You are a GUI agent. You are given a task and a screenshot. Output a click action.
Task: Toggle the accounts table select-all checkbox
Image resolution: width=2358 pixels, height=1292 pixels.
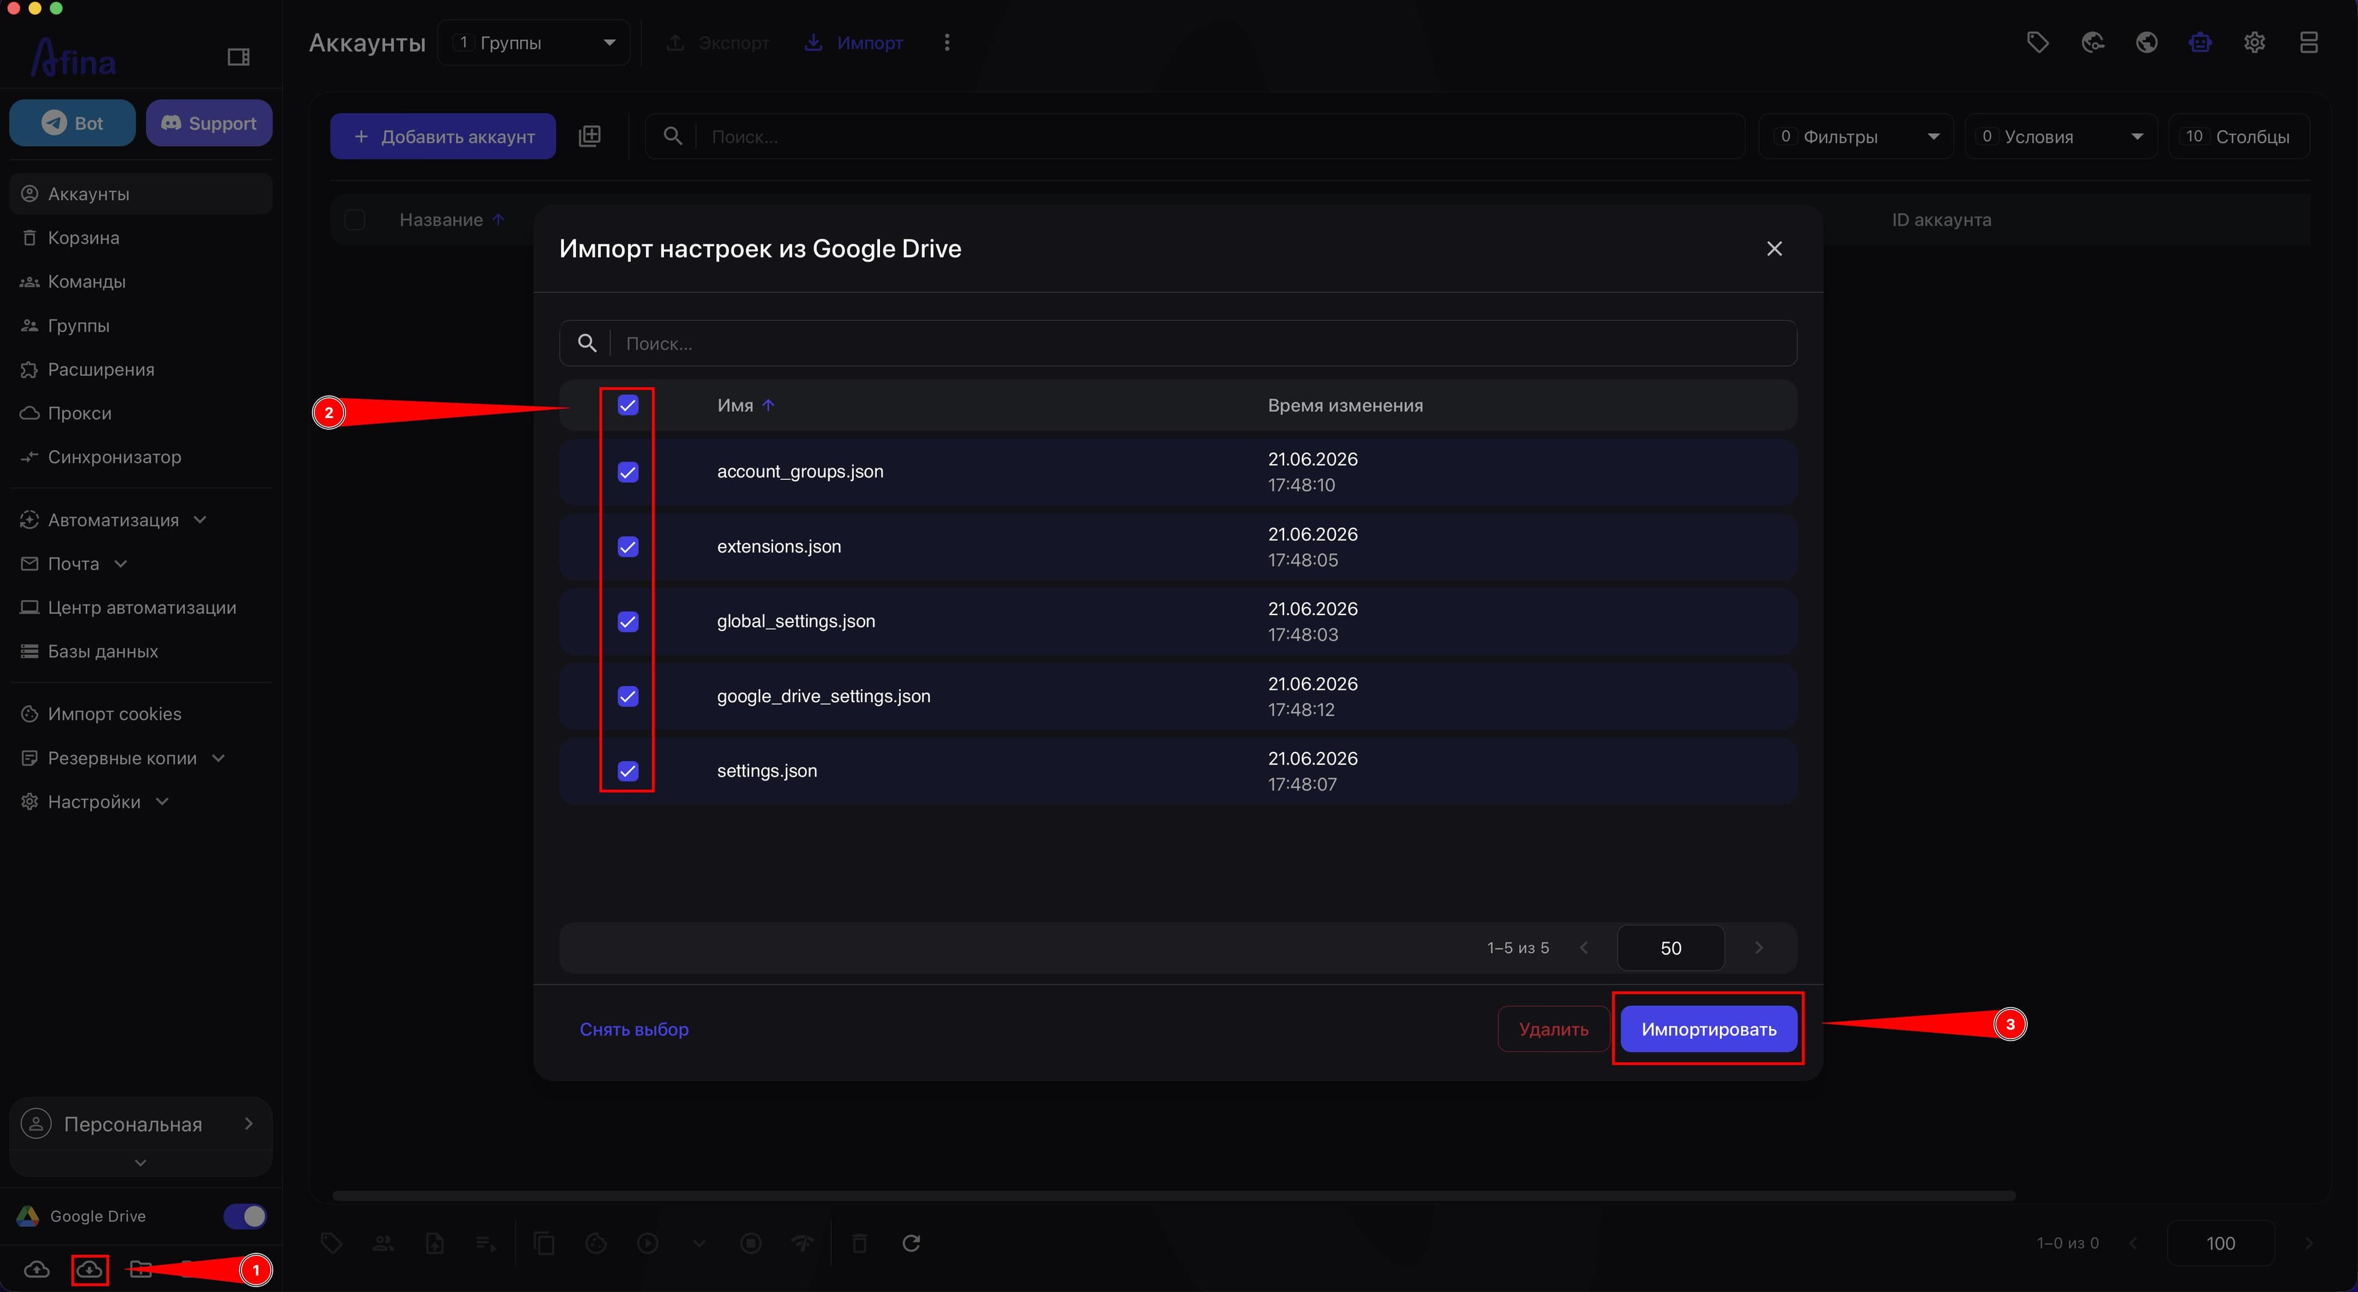tap(355, 220)
